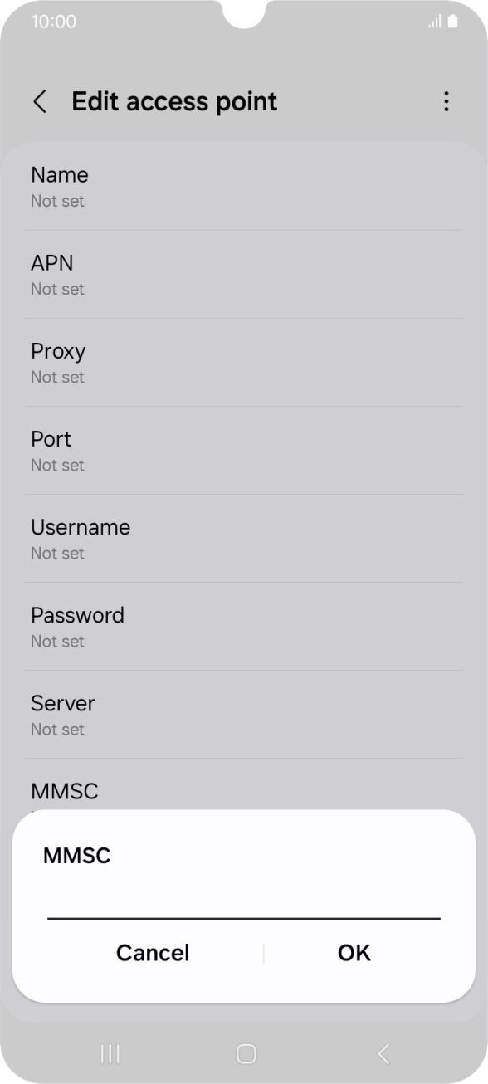
Task: Open the APN field
Action: pyautogui.click(x=244, y=274)
